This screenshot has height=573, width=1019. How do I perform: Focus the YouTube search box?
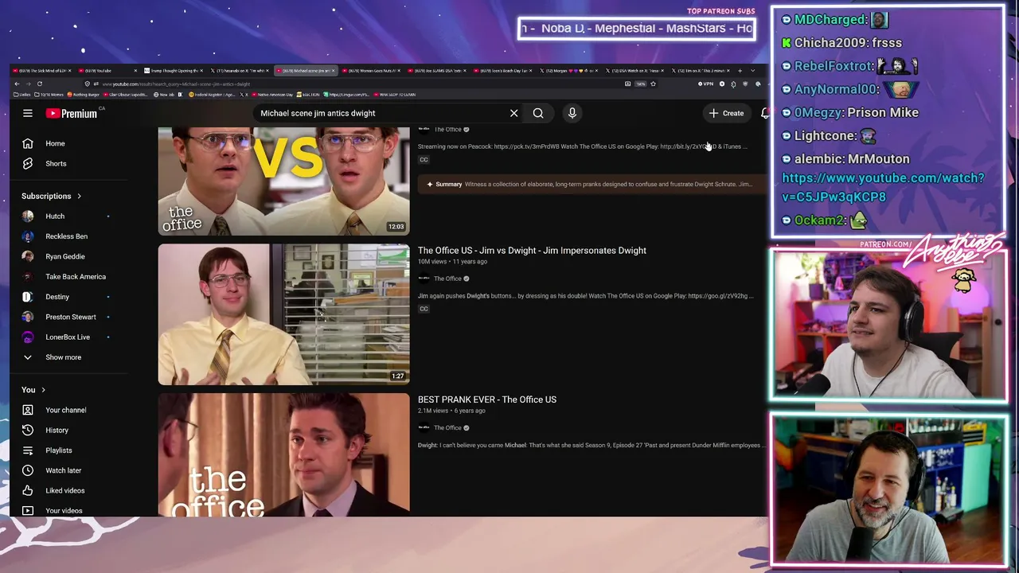click(382, 113)
